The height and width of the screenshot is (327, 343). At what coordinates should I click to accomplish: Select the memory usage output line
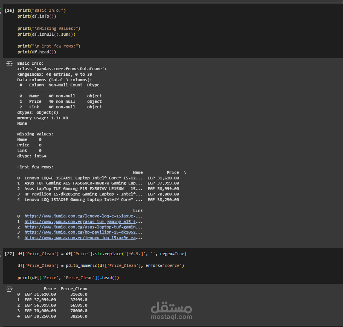click(x=43, y=118)
